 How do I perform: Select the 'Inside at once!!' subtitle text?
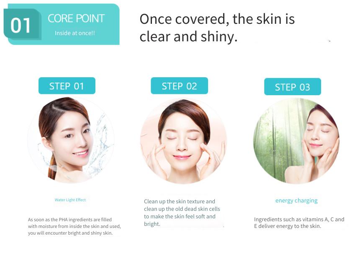(x=75, y=33)
